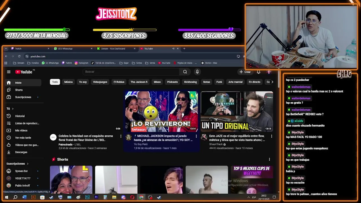Open the Chrome tab search dropdown
The width and height of the screenshot is (361, 203).
[6, 48]
